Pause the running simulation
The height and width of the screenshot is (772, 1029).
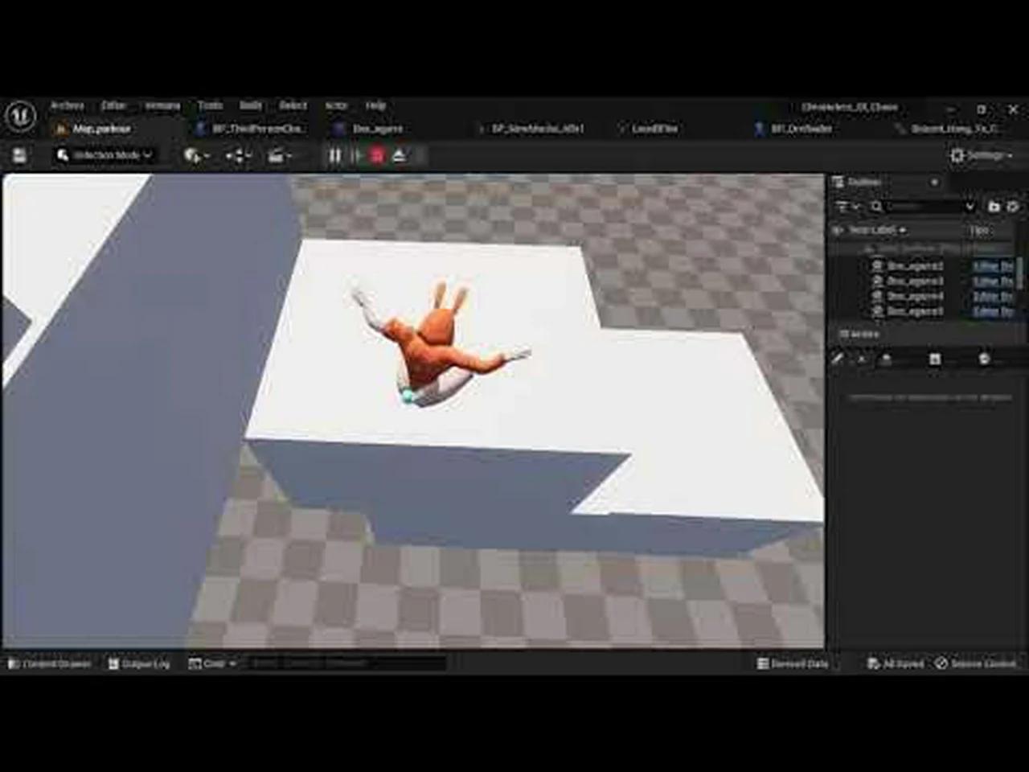coord(335,155)
